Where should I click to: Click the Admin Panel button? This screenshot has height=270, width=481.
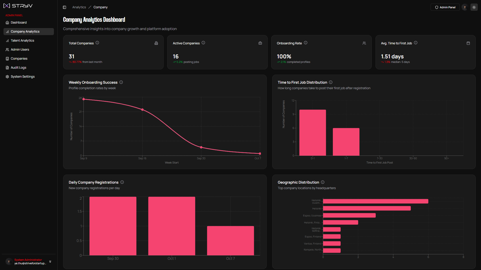pyautogui.click(x=445, y=7)
